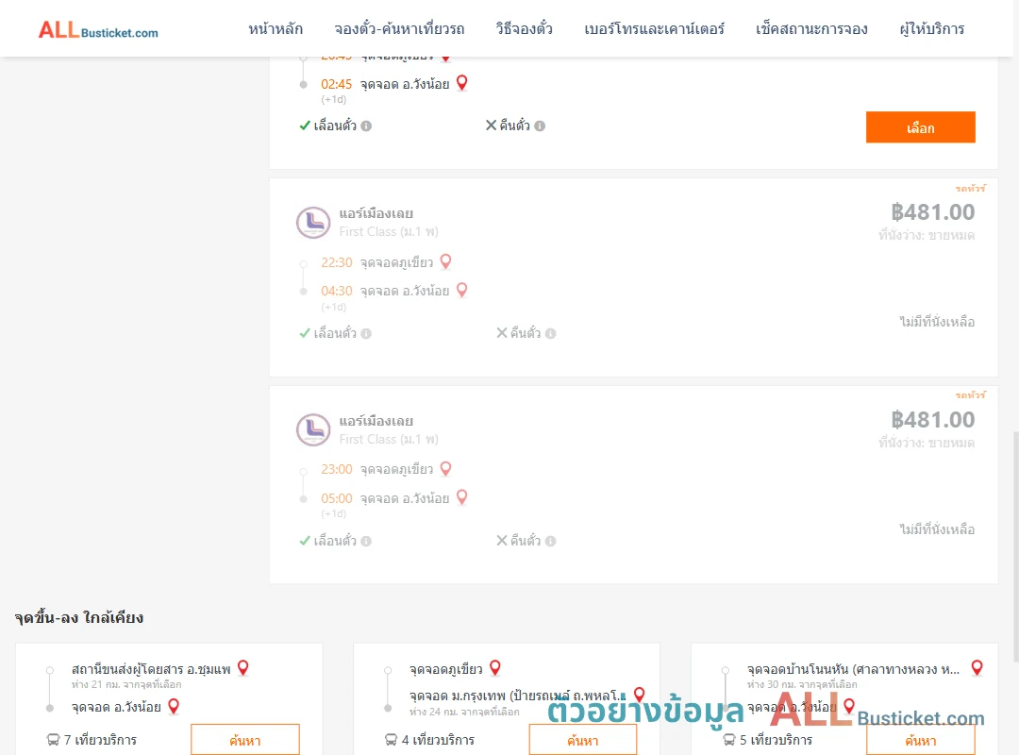Click เลื่อนตั๋ว info icon on 23:00 trip
This screenshot has height=755, width=1019.
tap(366, 541)
